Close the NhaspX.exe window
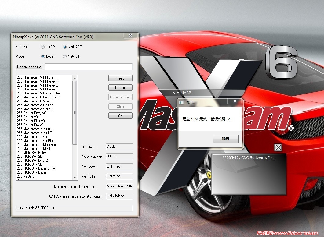324x237 pixels. [x=130, y=35]
